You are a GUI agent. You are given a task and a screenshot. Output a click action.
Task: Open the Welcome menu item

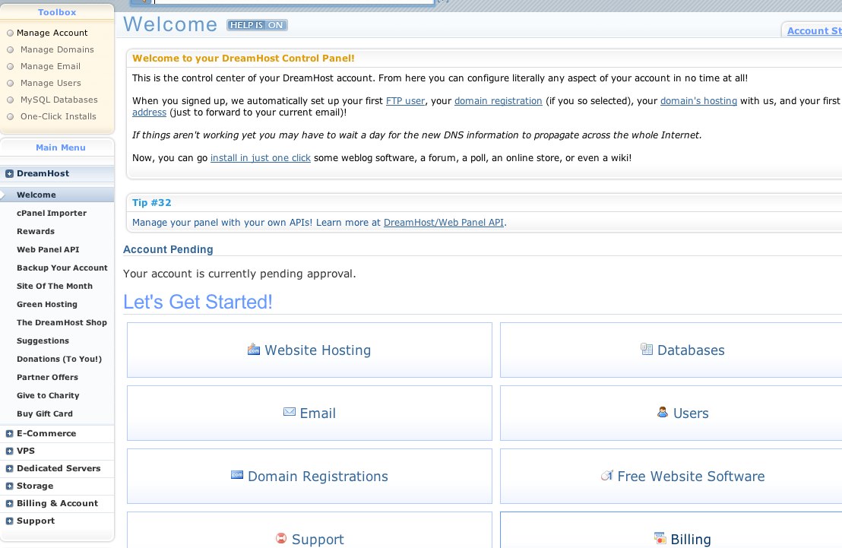57,195
